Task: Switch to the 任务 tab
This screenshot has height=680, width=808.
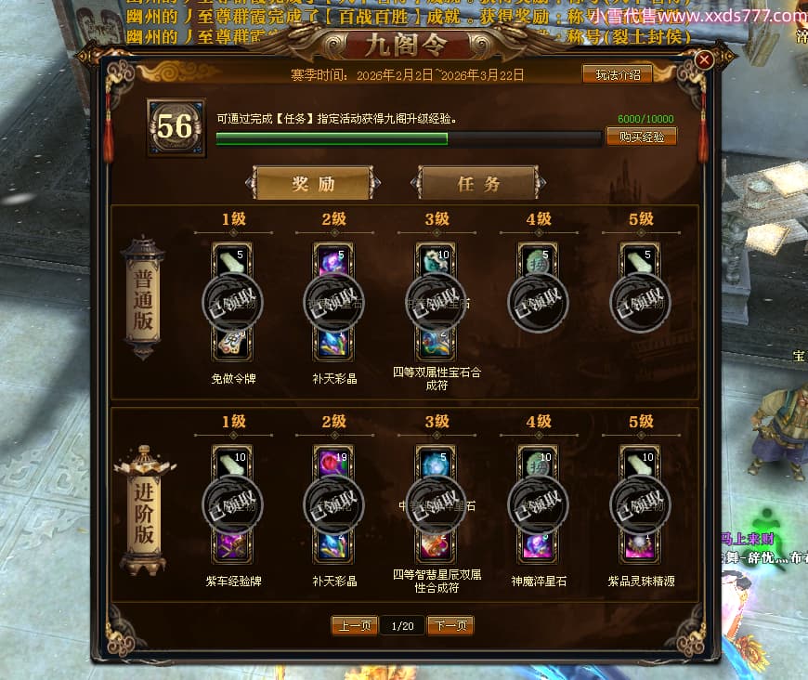Action: (x=477, y=183)
